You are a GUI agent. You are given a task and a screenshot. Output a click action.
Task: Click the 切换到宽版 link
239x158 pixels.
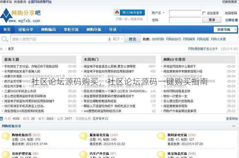click(230, 2)
